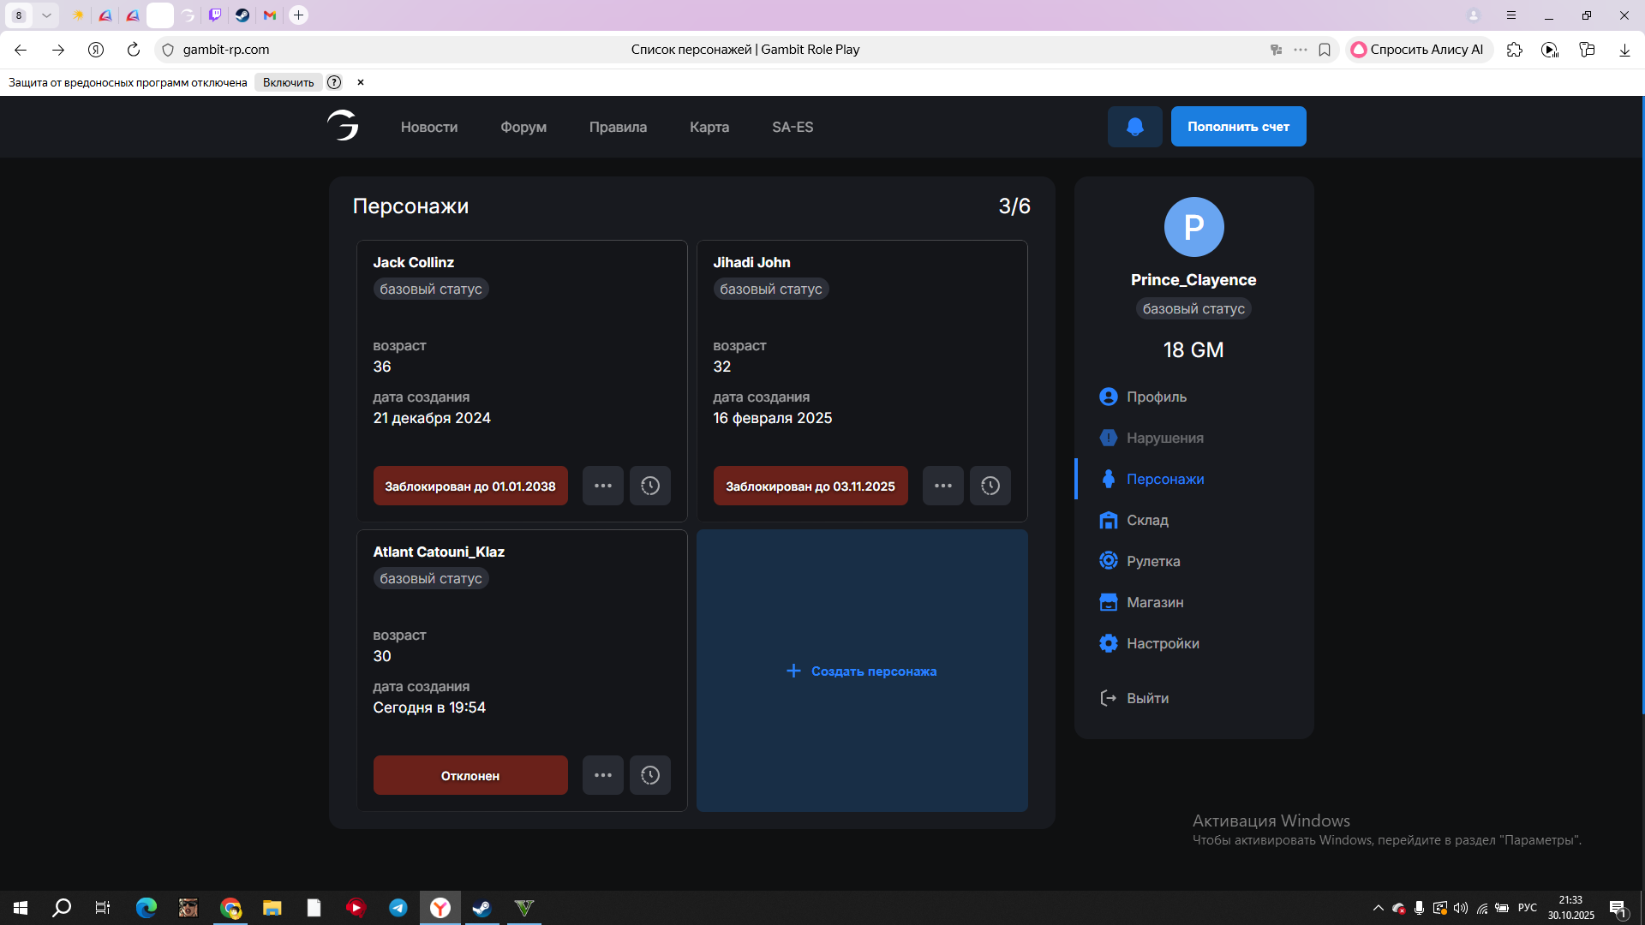Click Включить on the protection bar
The width and height of the screenshot is (1645, 925).
pos(288,82)
